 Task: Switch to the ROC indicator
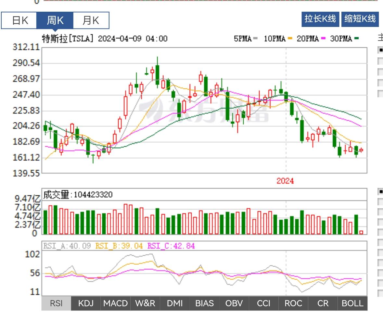[293, 303]
